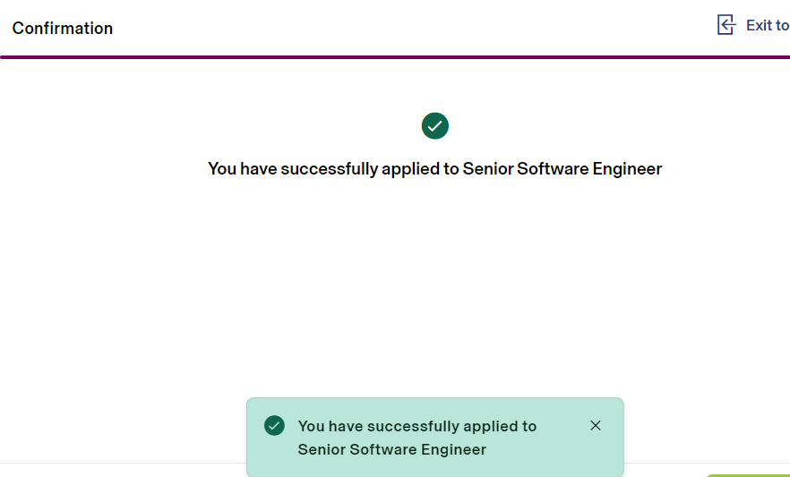
Task: Click the word "Exit" in the top-right corner
Action: tap(758, 25)
